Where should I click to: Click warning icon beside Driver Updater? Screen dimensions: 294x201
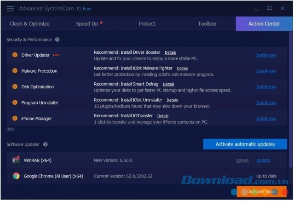(x=15, y=55)
